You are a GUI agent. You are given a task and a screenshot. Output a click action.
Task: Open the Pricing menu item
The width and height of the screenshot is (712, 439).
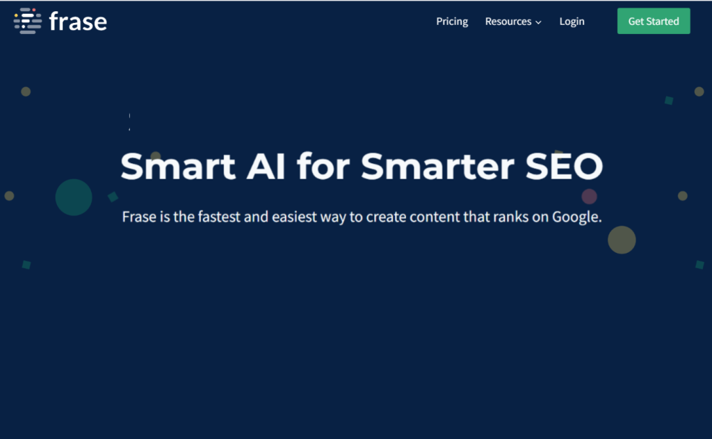pyautogui.click(x=452, y=22)
